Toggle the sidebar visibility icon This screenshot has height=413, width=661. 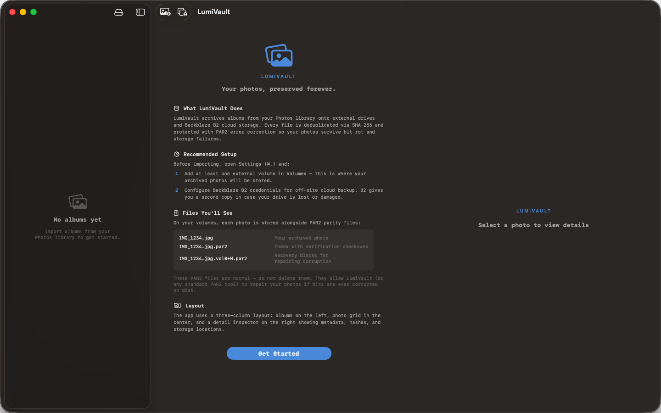[140, 12]
